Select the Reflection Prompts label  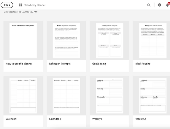click(x=60, y=64)
